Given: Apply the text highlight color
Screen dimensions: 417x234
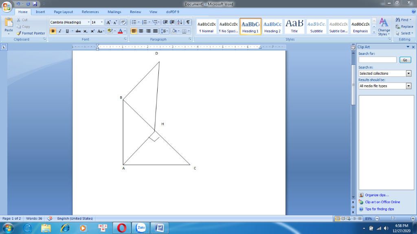Looking at the screenshot, I should coord(110,31).
